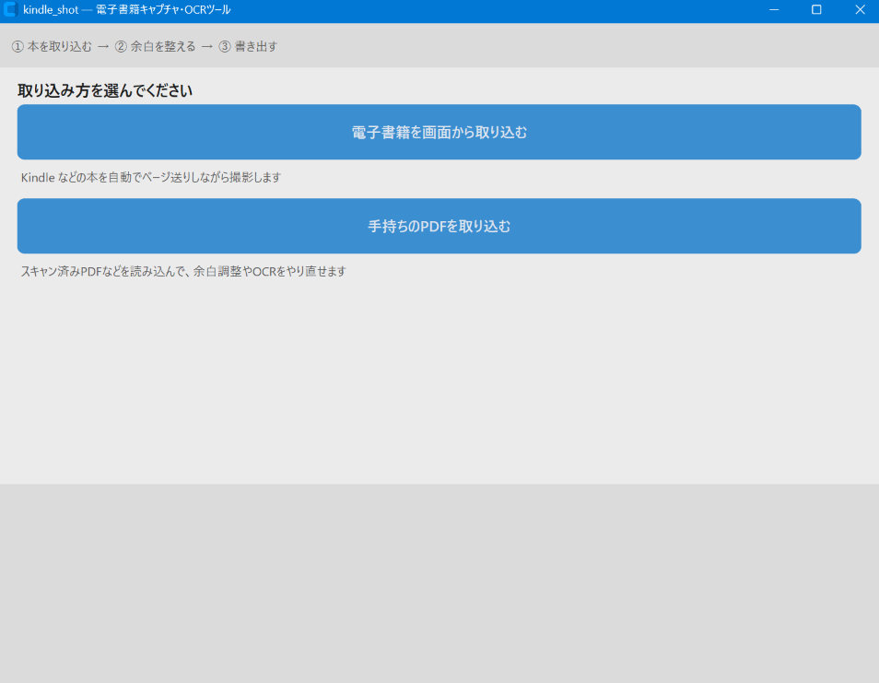The width and height of the screenshot is (879, 683).
Task: Click the description Kindle などの本を自動でページ送り
Action: pos(151,177)
